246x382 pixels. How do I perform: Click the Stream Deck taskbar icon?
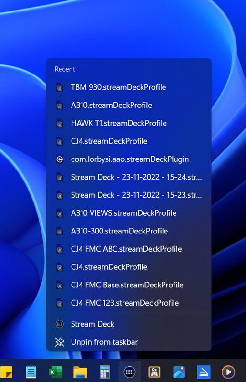pos(130,372)
